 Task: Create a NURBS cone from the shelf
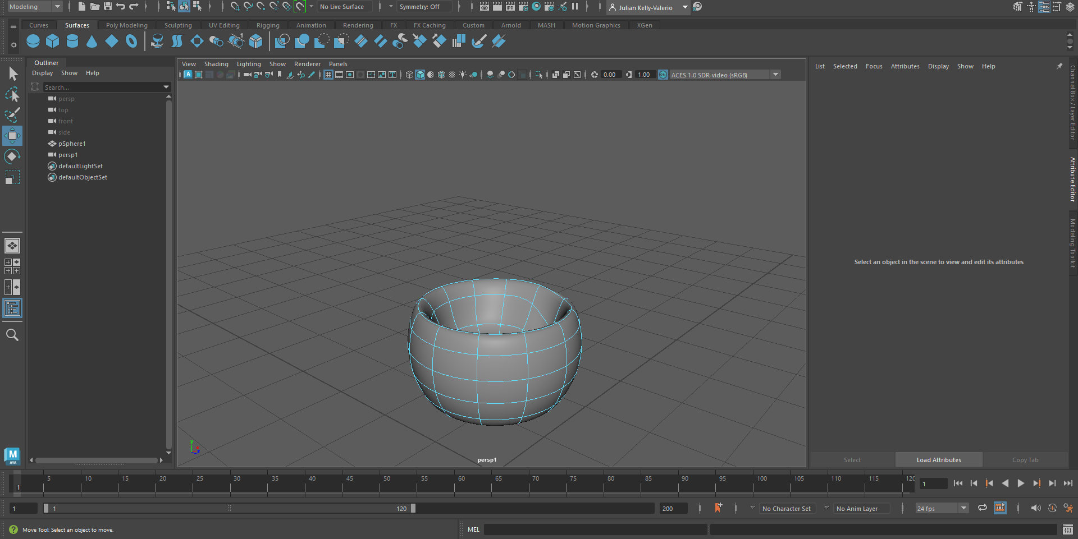[x=92, y=41]
